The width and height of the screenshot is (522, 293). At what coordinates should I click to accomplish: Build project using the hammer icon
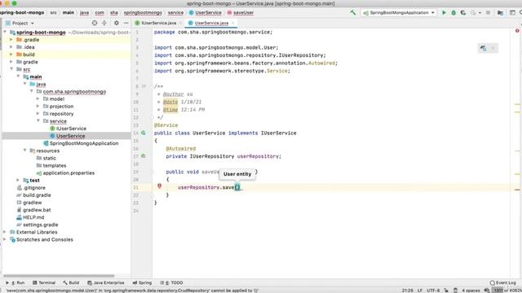pyautogui.click(x=353, y=13)
